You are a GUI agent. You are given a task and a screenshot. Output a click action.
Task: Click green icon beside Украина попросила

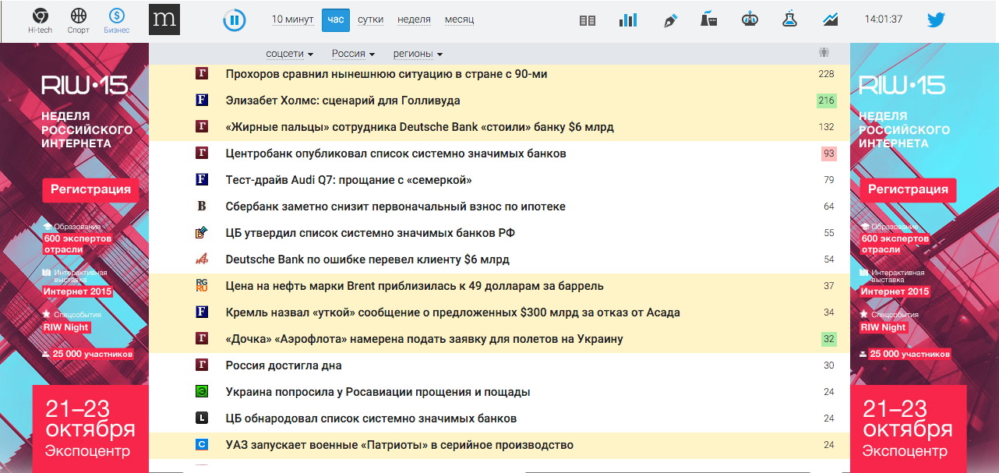pyautogui.click(x=202, y=392)
